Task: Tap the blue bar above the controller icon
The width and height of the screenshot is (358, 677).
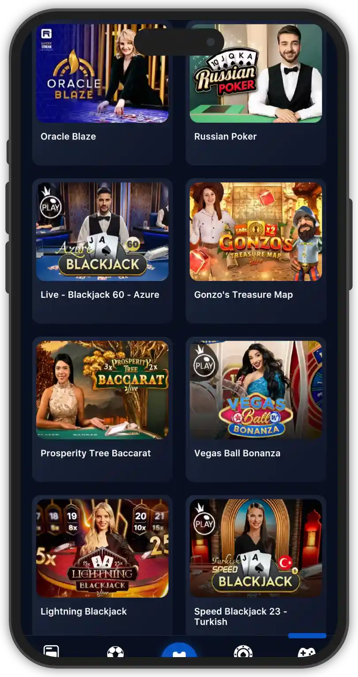Action: pos(307,636)
